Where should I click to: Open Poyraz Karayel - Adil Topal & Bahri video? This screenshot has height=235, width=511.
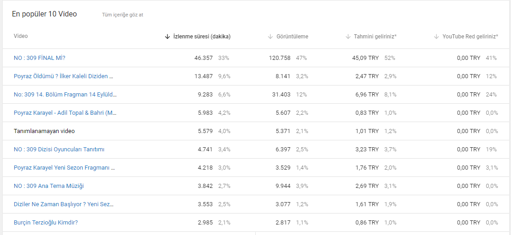[x=65, y=112]
